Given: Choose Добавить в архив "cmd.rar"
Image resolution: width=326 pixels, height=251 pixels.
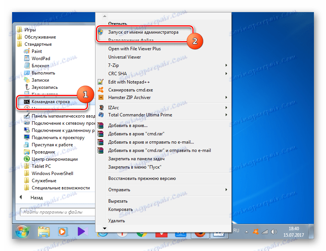Looking at the screenshot, I should pos(136,134).
